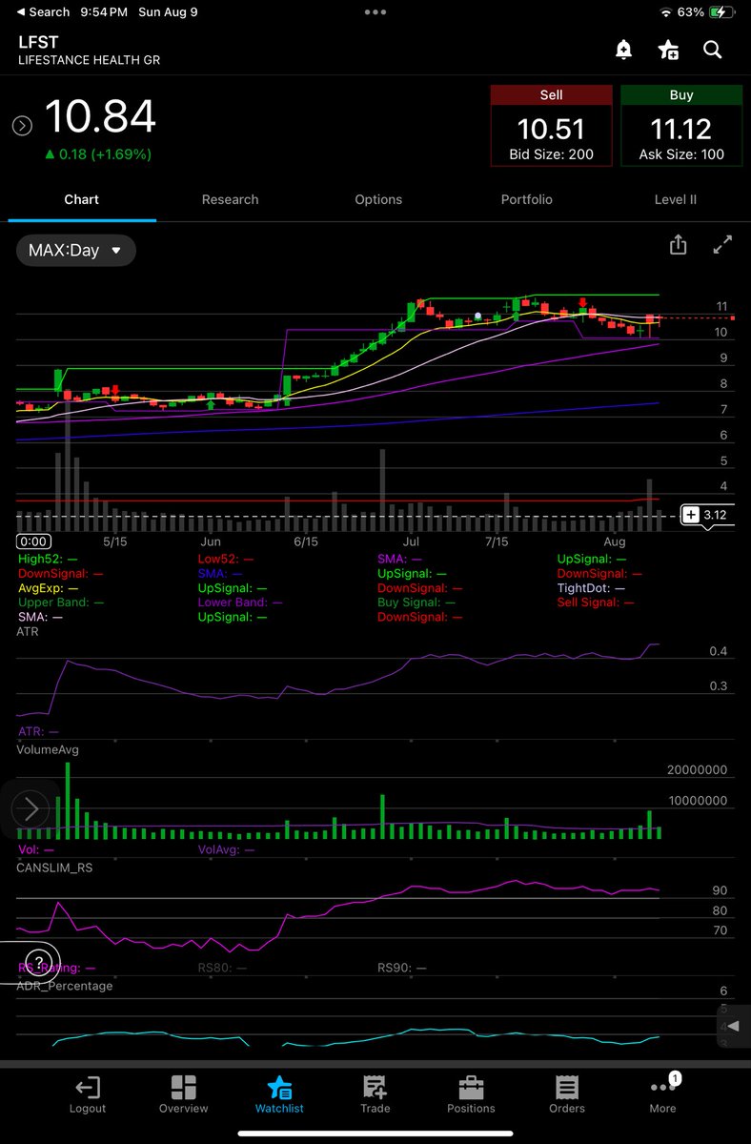The image size is (751, 1144).
Task: Tap the ATR study title
Action: click(x=28, y=632)
